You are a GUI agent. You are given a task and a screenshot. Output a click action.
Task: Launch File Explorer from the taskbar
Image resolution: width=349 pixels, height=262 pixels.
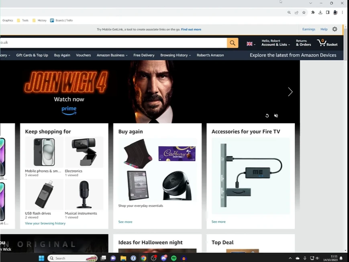[123, 258]
